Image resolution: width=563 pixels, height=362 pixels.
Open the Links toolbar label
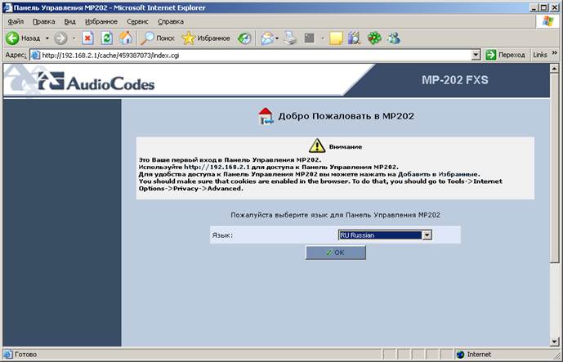540,55
